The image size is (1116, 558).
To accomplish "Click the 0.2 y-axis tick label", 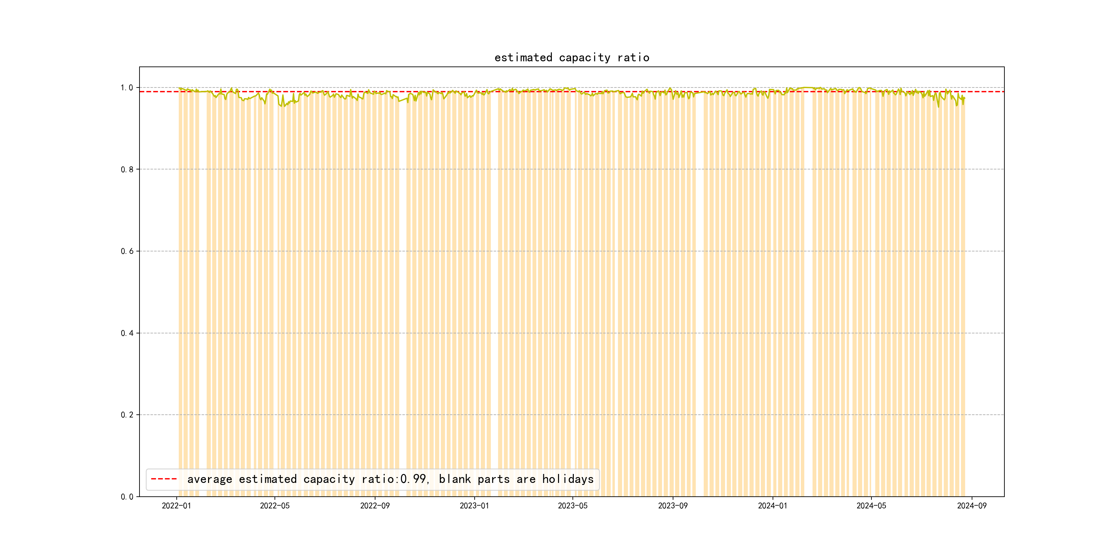I will (x=126, y=415).
